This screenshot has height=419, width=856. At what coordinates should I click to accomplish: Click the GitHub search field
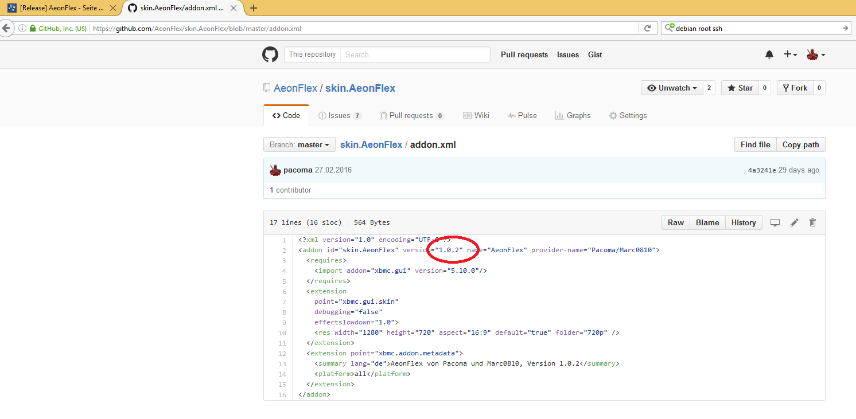coord(415,54)
